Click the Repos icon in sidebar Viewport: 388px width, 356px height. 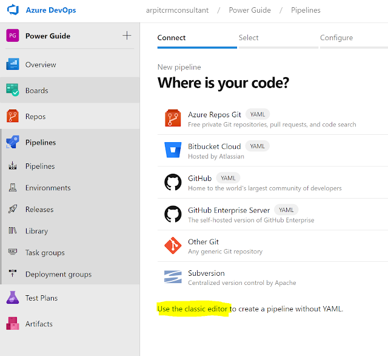[13, 116]
